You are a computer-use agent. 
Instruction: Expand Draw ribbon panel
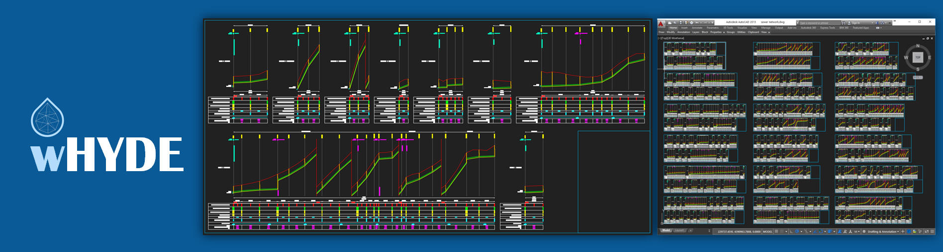pos(661,32)
